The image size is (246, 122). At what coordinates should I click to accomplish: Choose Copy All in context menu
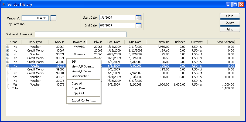click(x=77, y=83)
